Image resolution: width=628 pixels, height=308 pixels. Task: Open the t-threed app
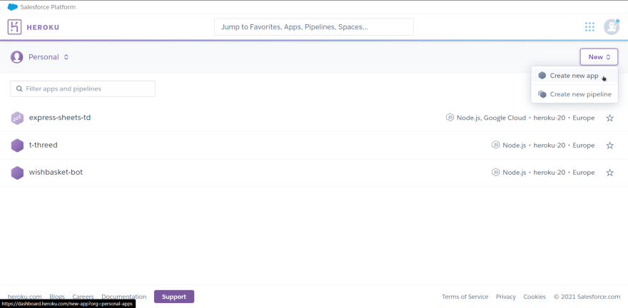coord(44,145)
